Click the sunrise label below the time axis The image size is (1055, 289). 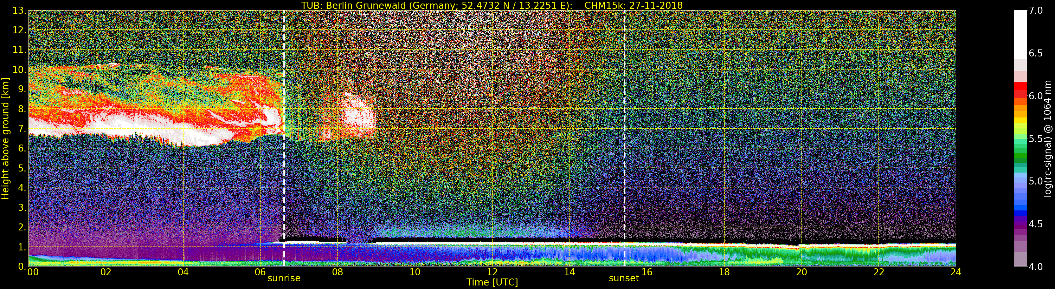pyautogui.click(x=284, y=278)
